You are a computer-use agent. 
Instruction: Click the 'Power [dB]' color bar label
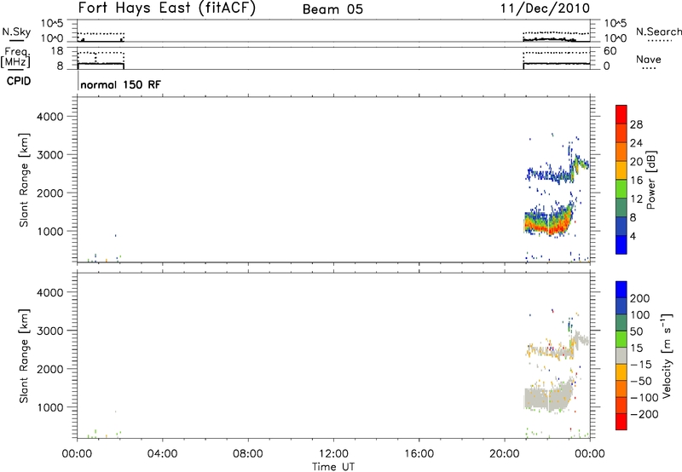click(651, 180)
